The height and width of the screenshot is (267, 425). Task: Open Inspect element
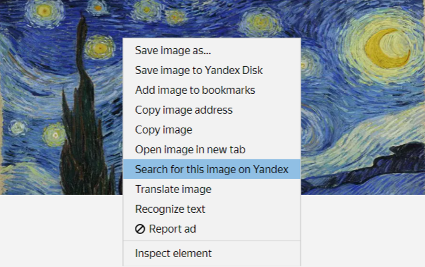(x=173, y=253)
